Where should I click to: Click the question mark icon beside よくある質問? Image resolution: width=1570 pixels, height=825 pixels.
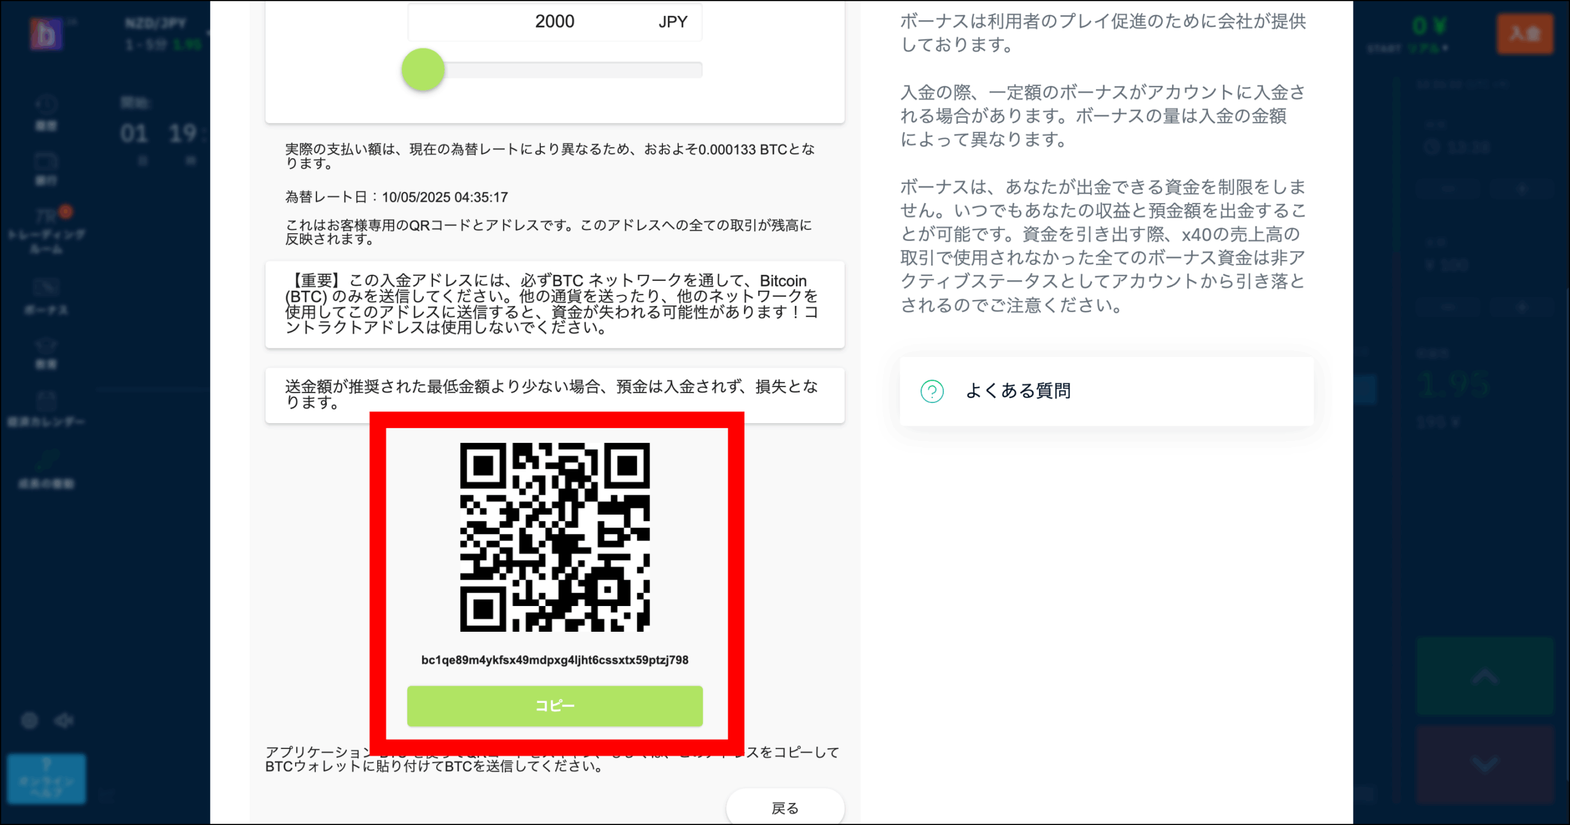pyautogui.click(x=932, y=391)
